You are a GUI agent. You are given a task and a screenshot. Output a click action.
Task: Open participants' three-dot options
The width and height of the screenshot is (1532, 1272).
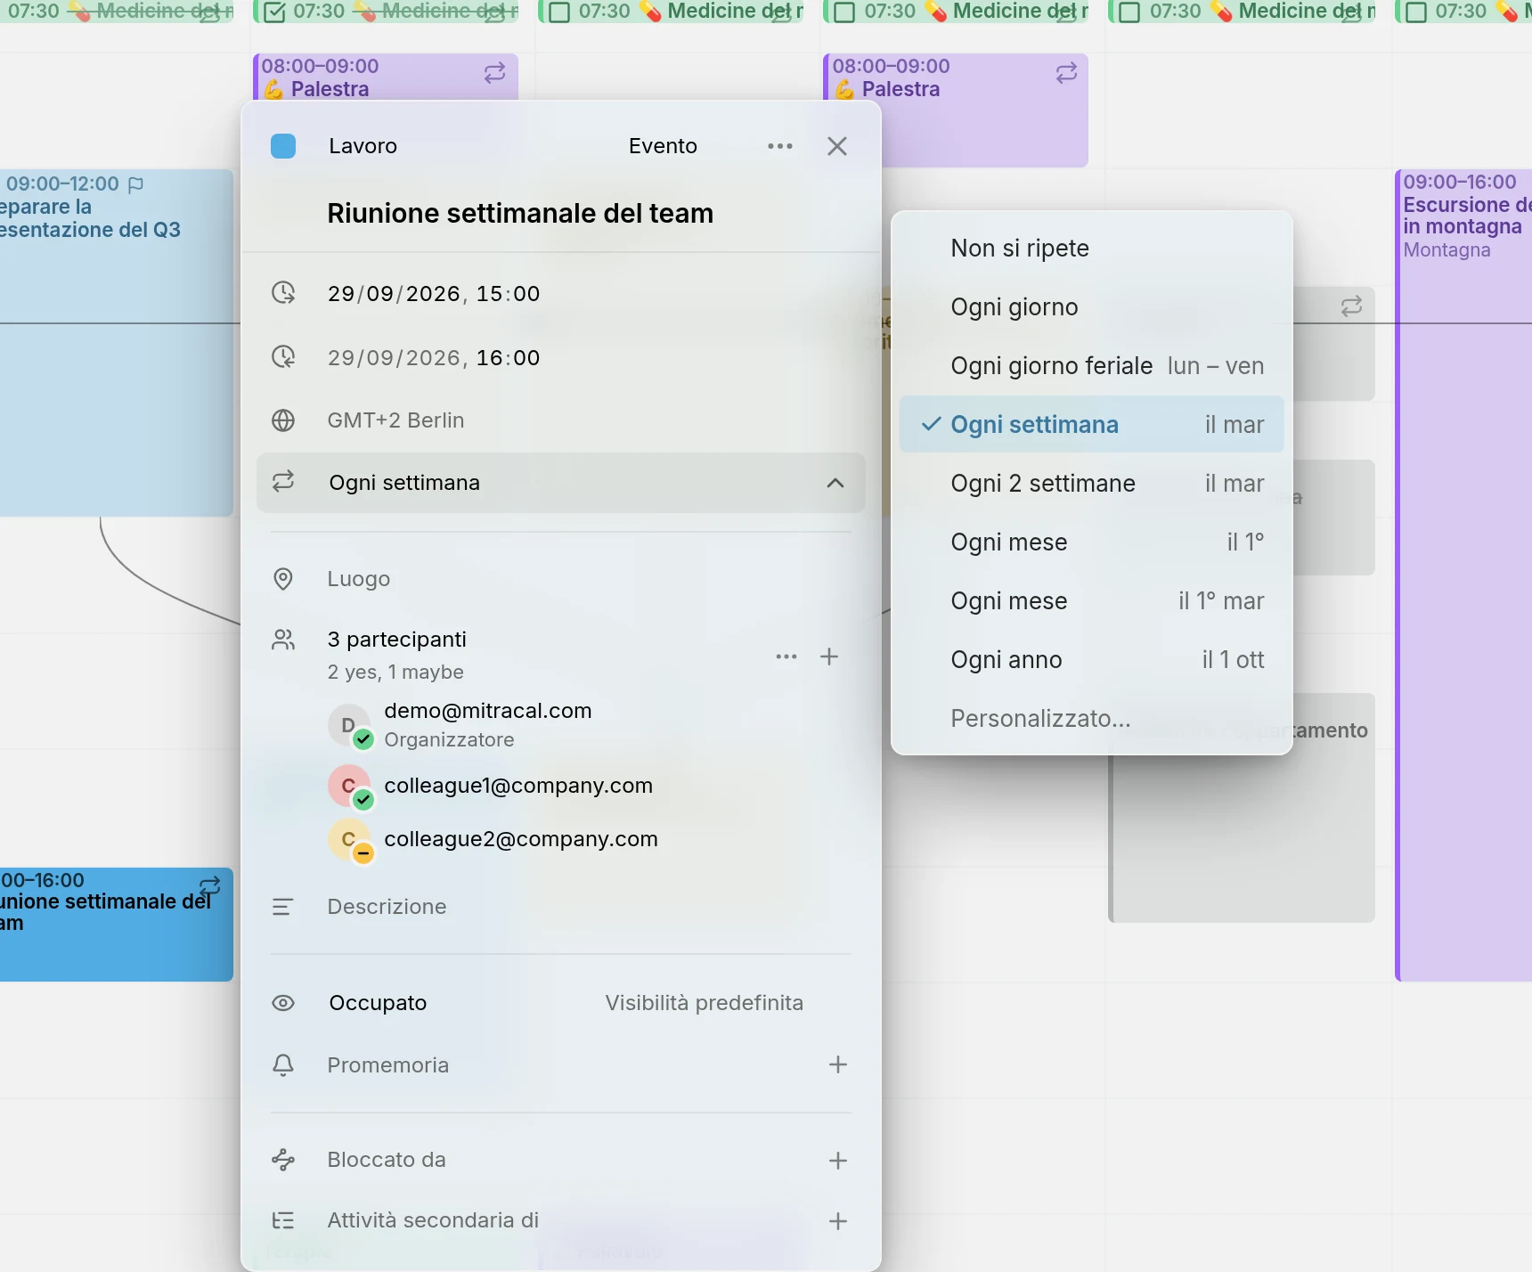click(x=786, y=656)
